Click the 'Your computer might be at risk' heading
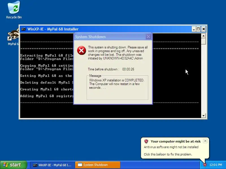226x169 pixels. (x=175, y=141)
